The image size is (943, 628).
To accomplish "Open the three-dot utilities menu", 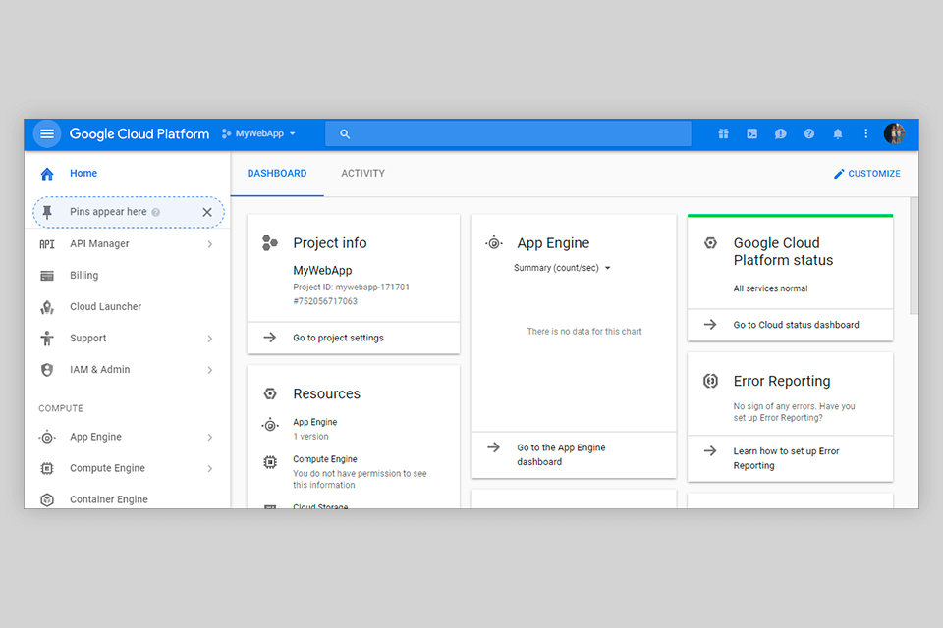I will click(866, 134).
